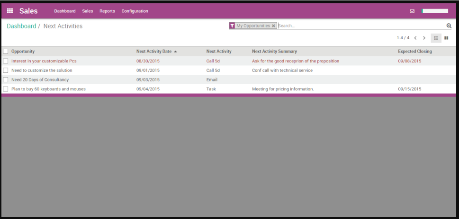Open the apps grid menu icon
The image size is (459, 219).
point(10,11)
